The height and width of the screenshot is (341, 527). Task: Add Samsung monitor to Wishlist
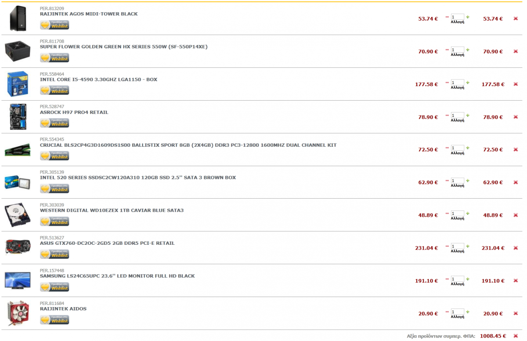click(54, 287)
